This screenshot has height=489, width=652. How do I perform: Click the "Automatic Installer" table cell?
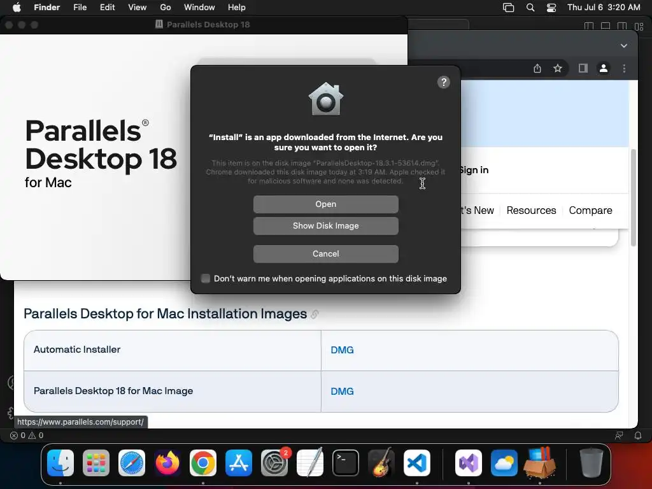pos(173,350)
